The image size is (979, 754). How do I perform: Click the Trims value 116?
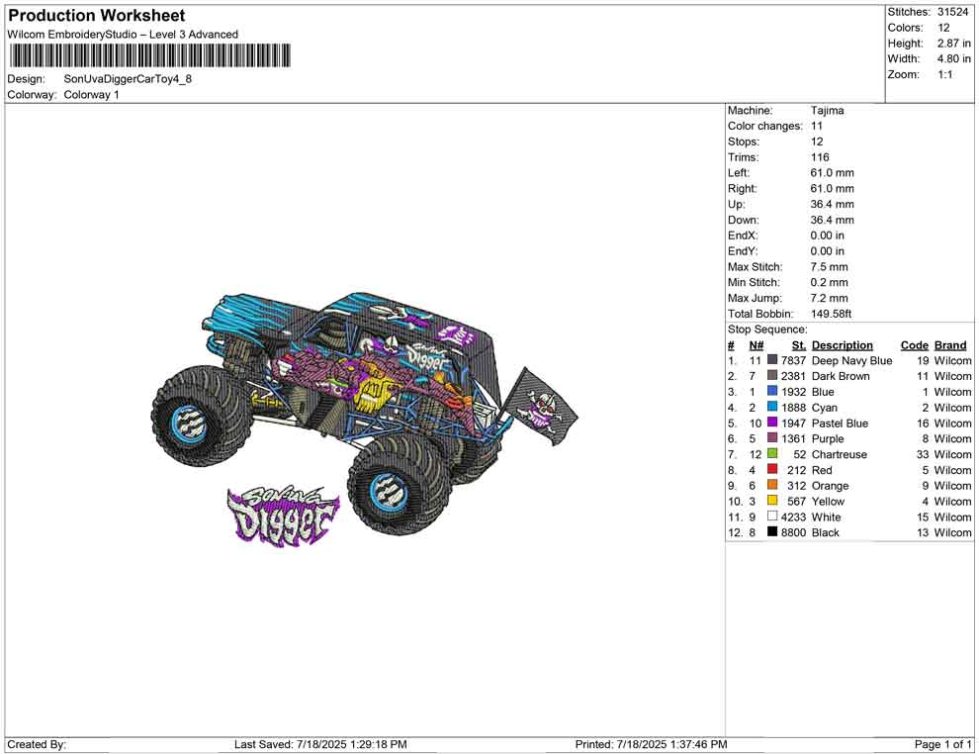point(820,156)
